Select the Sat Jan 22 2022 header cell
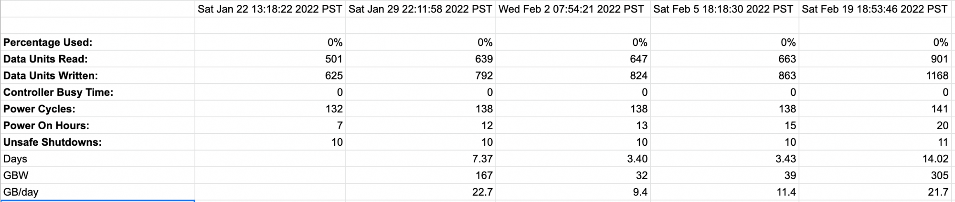The height and width of the screenshot is (202, 955). pyautogui.click(x=270, y=9)
